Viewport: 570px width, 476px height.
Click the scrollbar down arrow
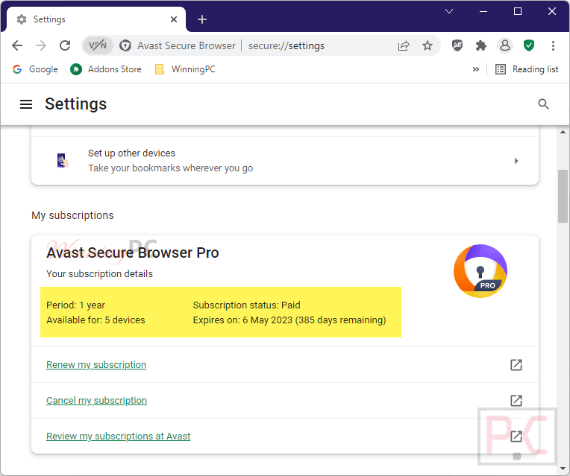click(x=563, y=469)
